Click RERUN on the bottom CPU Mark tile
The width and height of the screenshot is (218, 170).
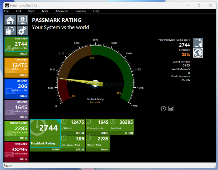point(80,133)
